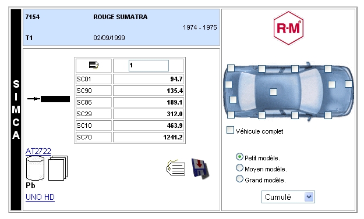Click the quantity list icon above SC01
Image resolution: width=364 pixels, height=219 pixels.
click(94, 66)
